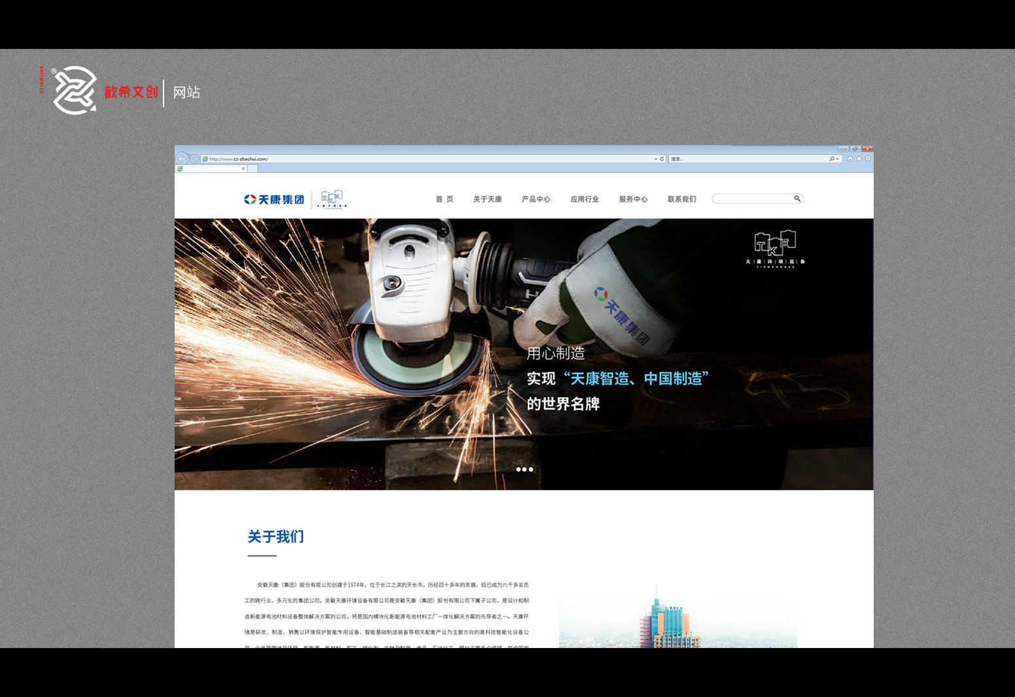This screenshot has height=697, width=1015.
Task: Go to 产品中心 in the navigation
Action: point(536,199)
